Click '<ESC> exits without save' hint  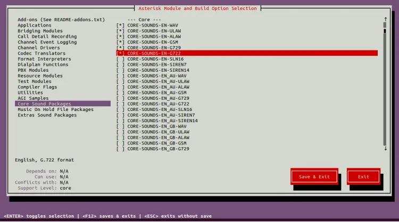pyautogui.click(x=178, y=216)
